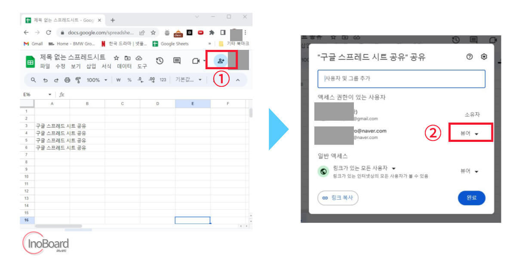516x258 pixels.
Task: Select row 16 header
Action: point(27,220)
